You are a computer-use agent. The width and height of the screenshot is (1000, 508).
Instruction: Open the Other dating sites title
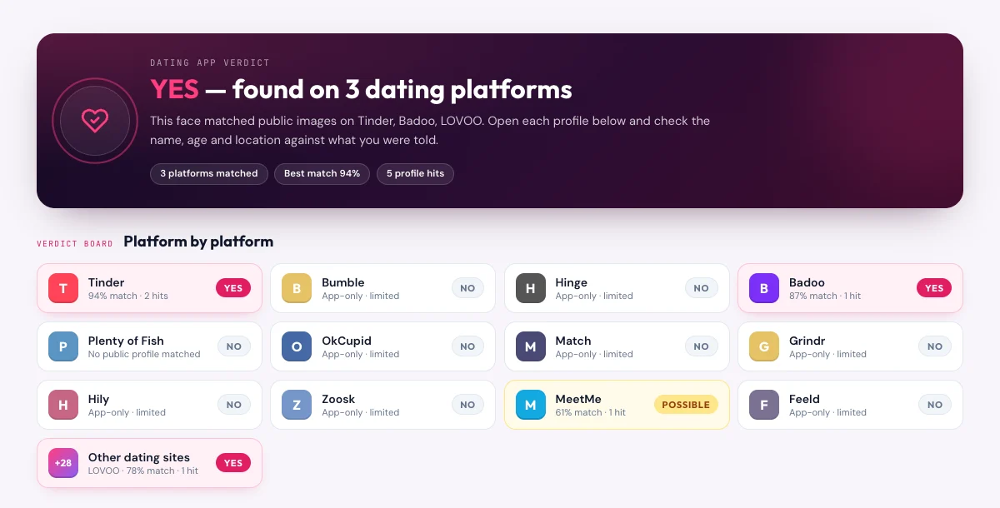point(139,457)
